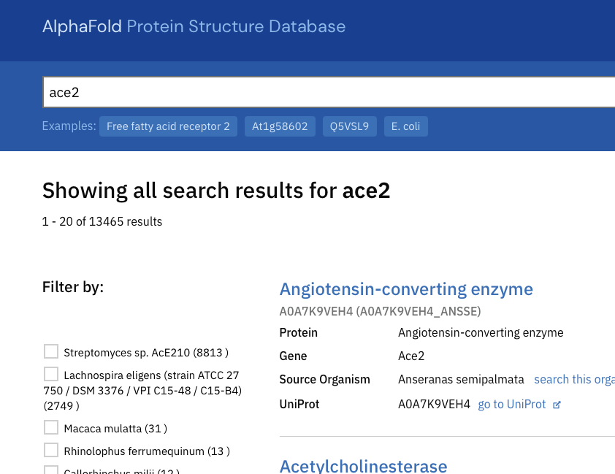Click the Source Organism value Anseranas semipalmata
This screenshot has height=474, width=615.
[x=461, y=380]
